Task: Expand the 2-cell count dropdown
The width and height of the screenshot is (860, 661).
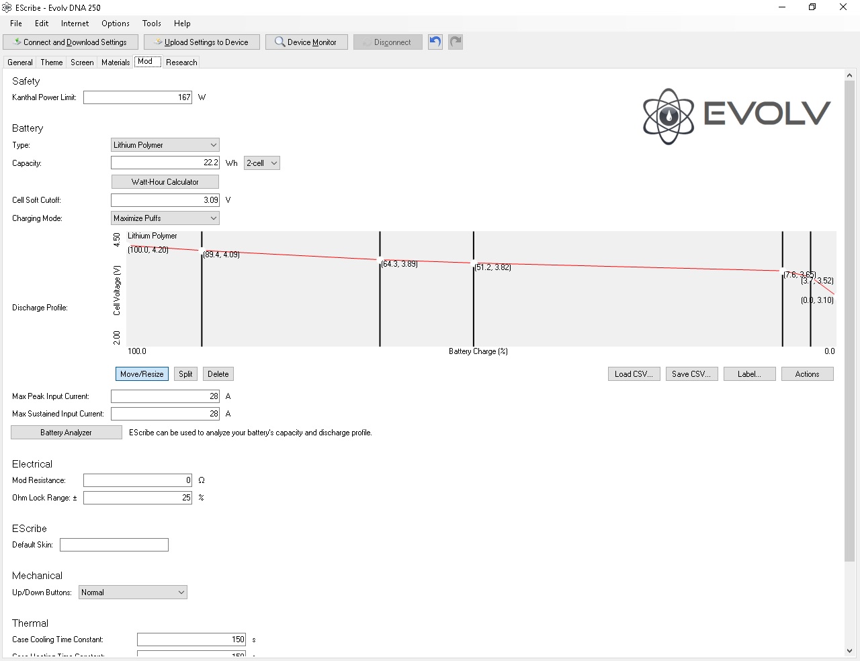Action: pos(261,163)
